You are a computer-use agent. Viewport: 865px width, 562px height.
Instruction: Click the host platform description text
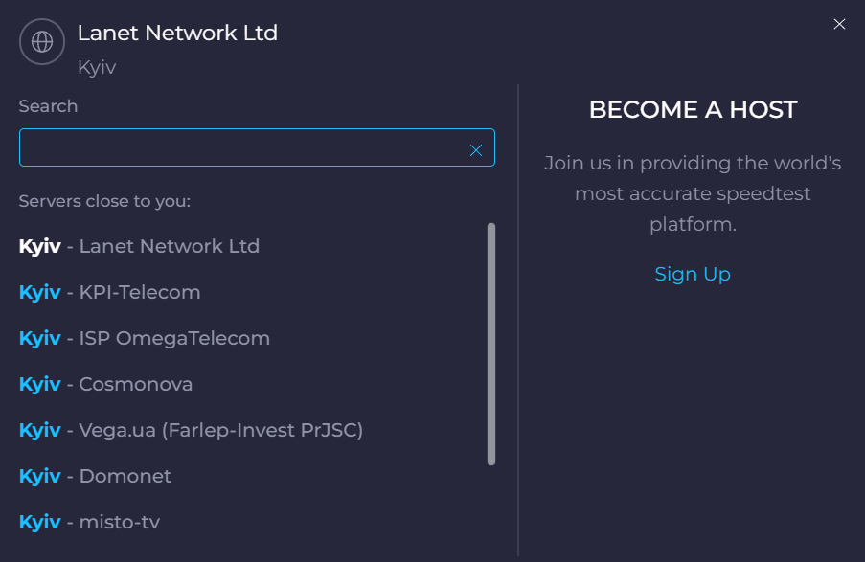[693, 193]
